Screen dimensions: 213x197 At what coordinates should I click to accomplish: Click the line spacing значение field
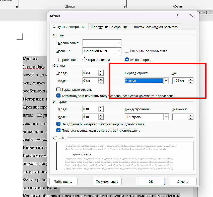(180, 117)
